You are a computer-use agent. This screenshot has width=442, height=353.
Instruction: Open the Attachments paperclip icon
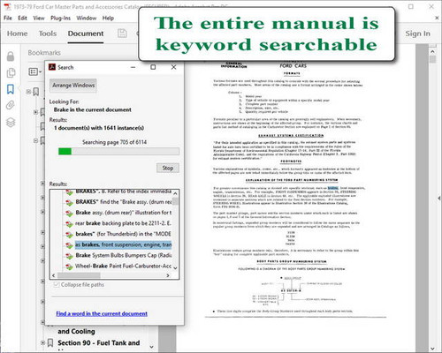click(11, 105)
